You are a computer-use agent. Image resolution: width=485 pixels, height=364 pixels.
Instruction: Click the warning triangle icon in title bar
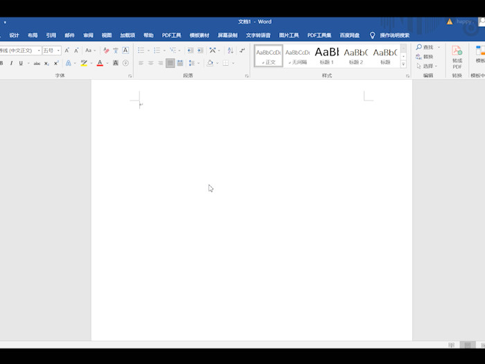click(x=450, y=21)
